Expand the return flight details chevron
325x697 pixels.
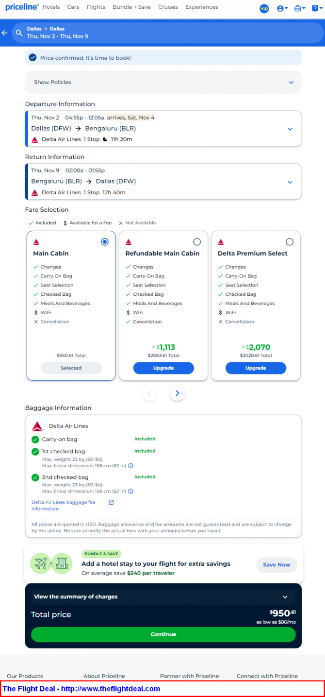[290, 182]
